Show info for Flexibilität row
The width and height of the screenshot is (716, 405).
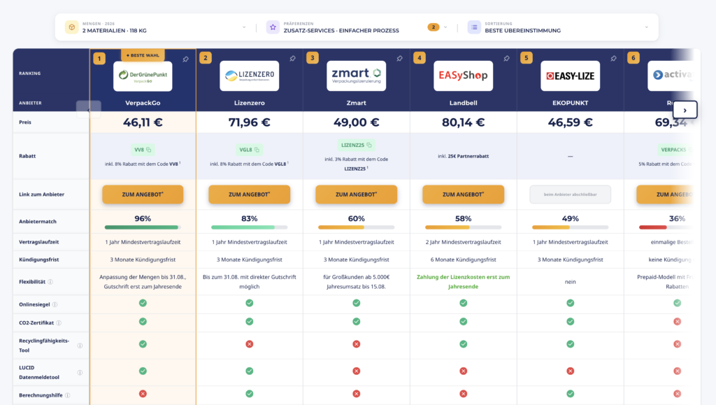[50, 282]
